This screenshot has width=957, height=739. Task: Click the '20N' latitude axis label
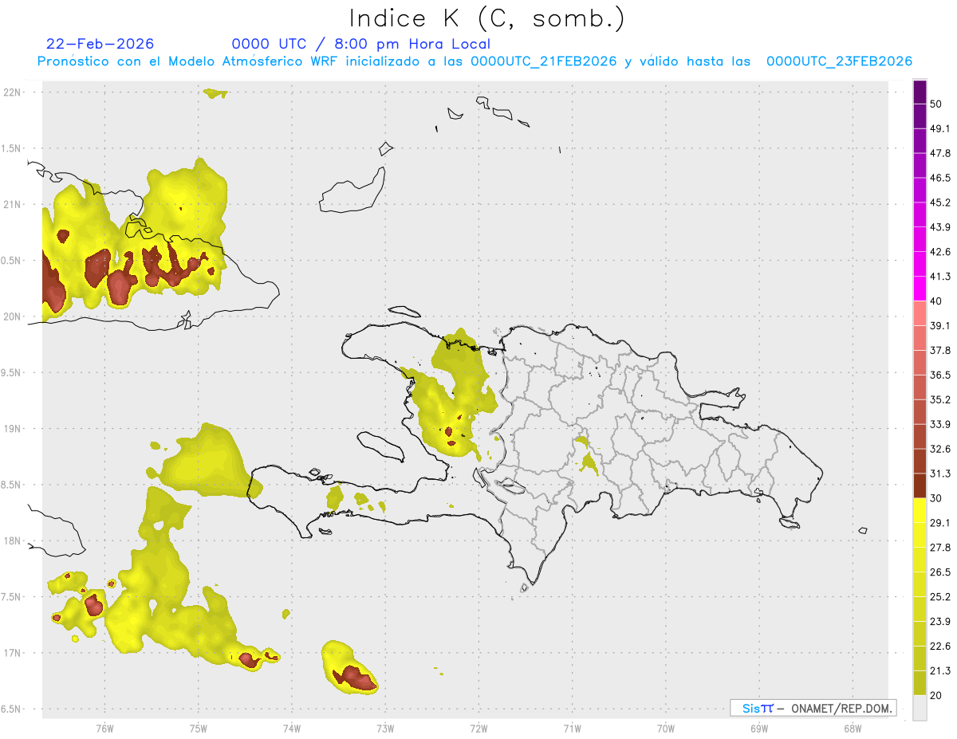(12, 316)
